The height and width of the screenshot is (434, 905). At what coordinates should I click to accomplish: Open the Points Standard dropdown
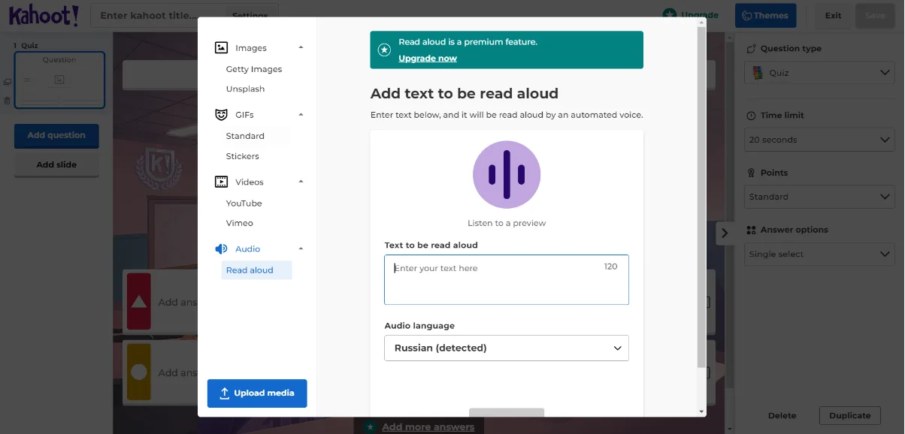tap(819, 197)
